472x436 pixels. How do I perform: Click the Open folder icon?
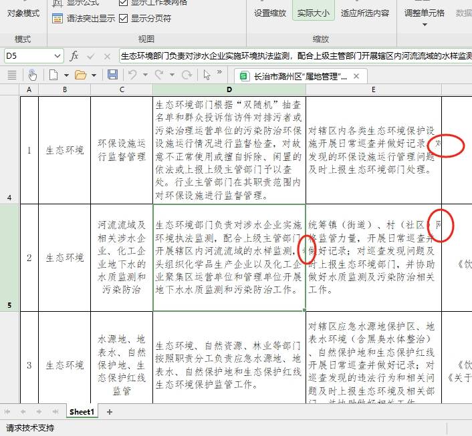coord(81,75)
